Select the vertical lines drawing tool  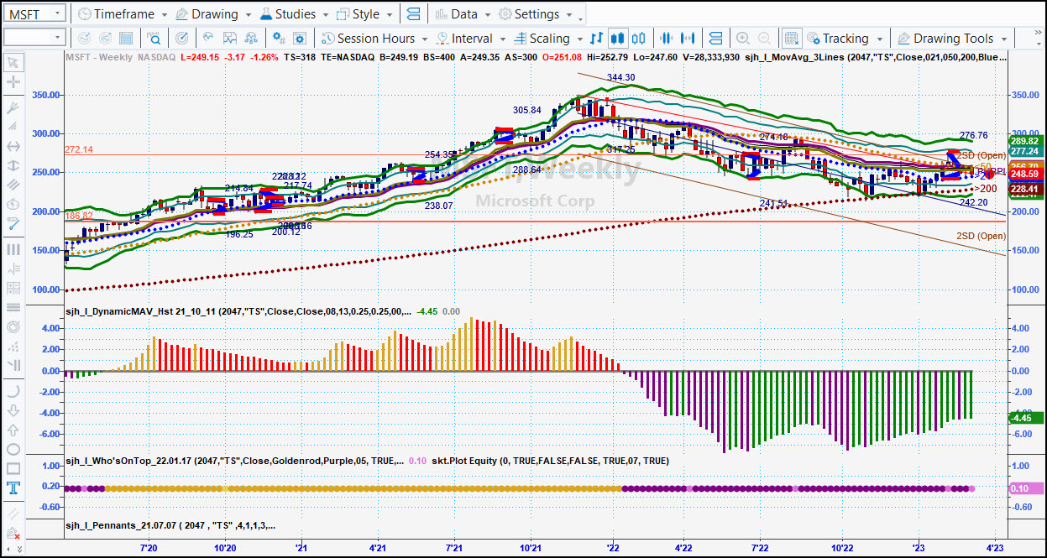click(13, 249)
